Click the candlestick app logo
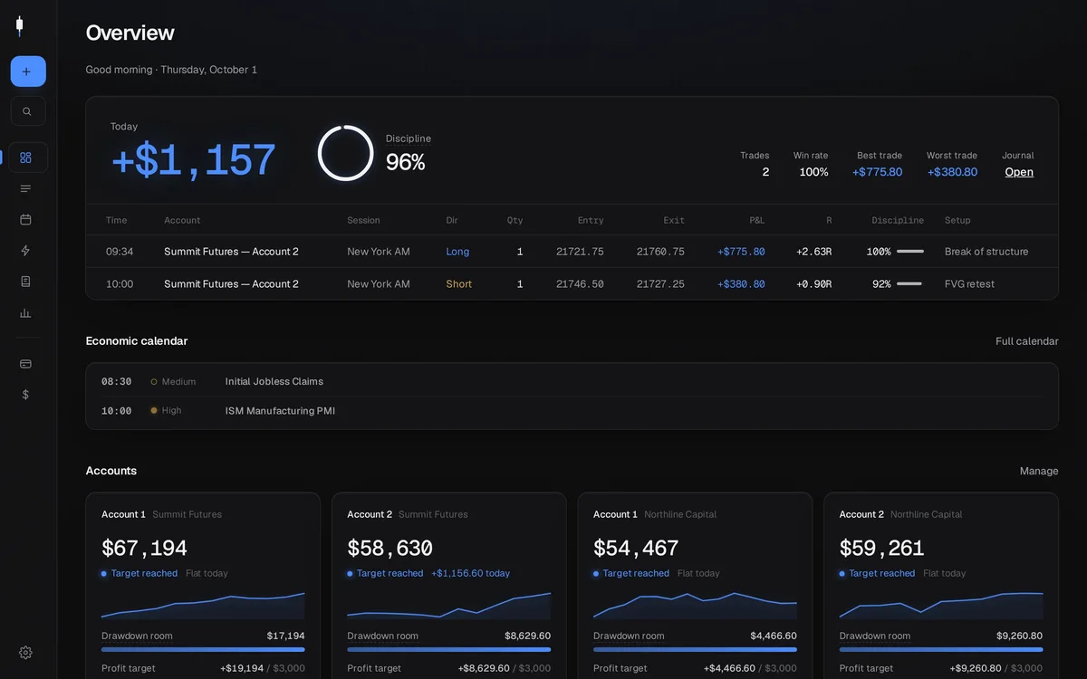 coord(19,26)
